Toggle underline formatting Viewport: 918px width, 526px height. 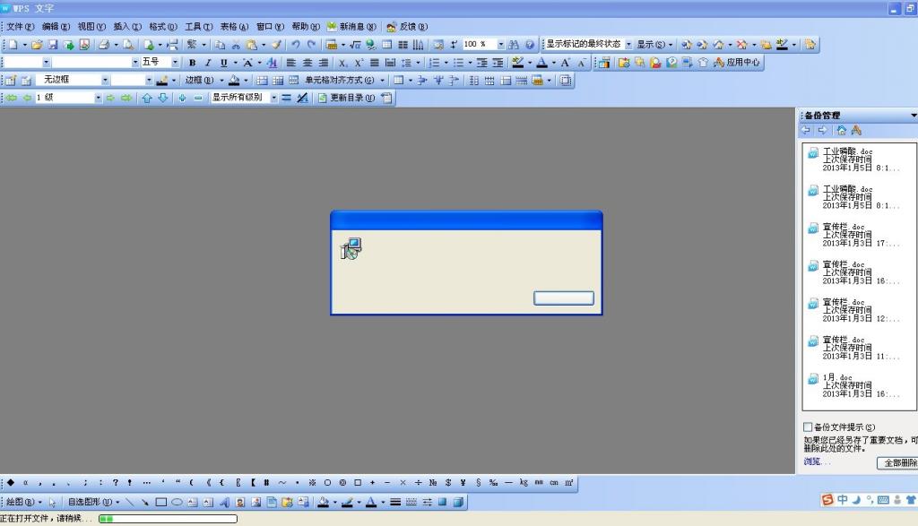pos(223,63)
